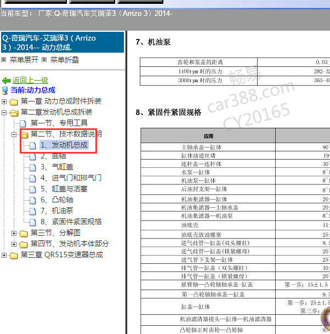Click page icon of 5、缸盖与活塞
The height and width of the screenshot is (334, 330).
coord(32,189)
